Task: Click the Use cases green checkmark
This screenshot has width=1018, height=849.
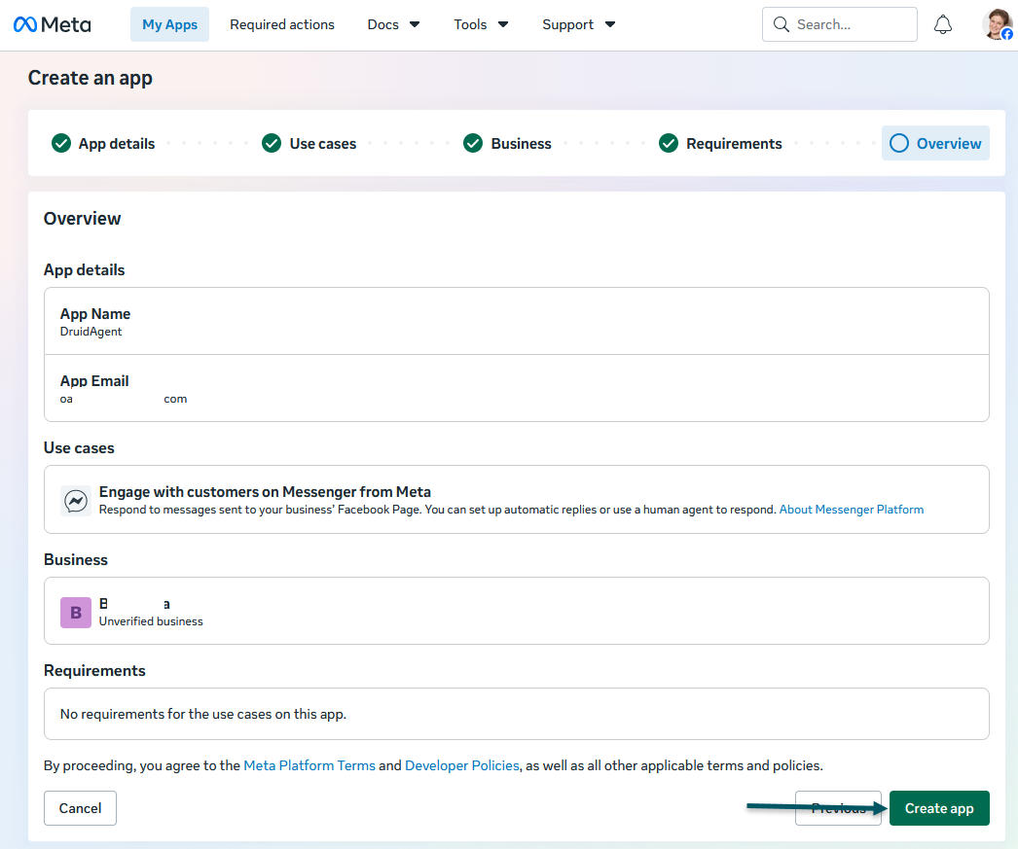Action: coord(272,143)
